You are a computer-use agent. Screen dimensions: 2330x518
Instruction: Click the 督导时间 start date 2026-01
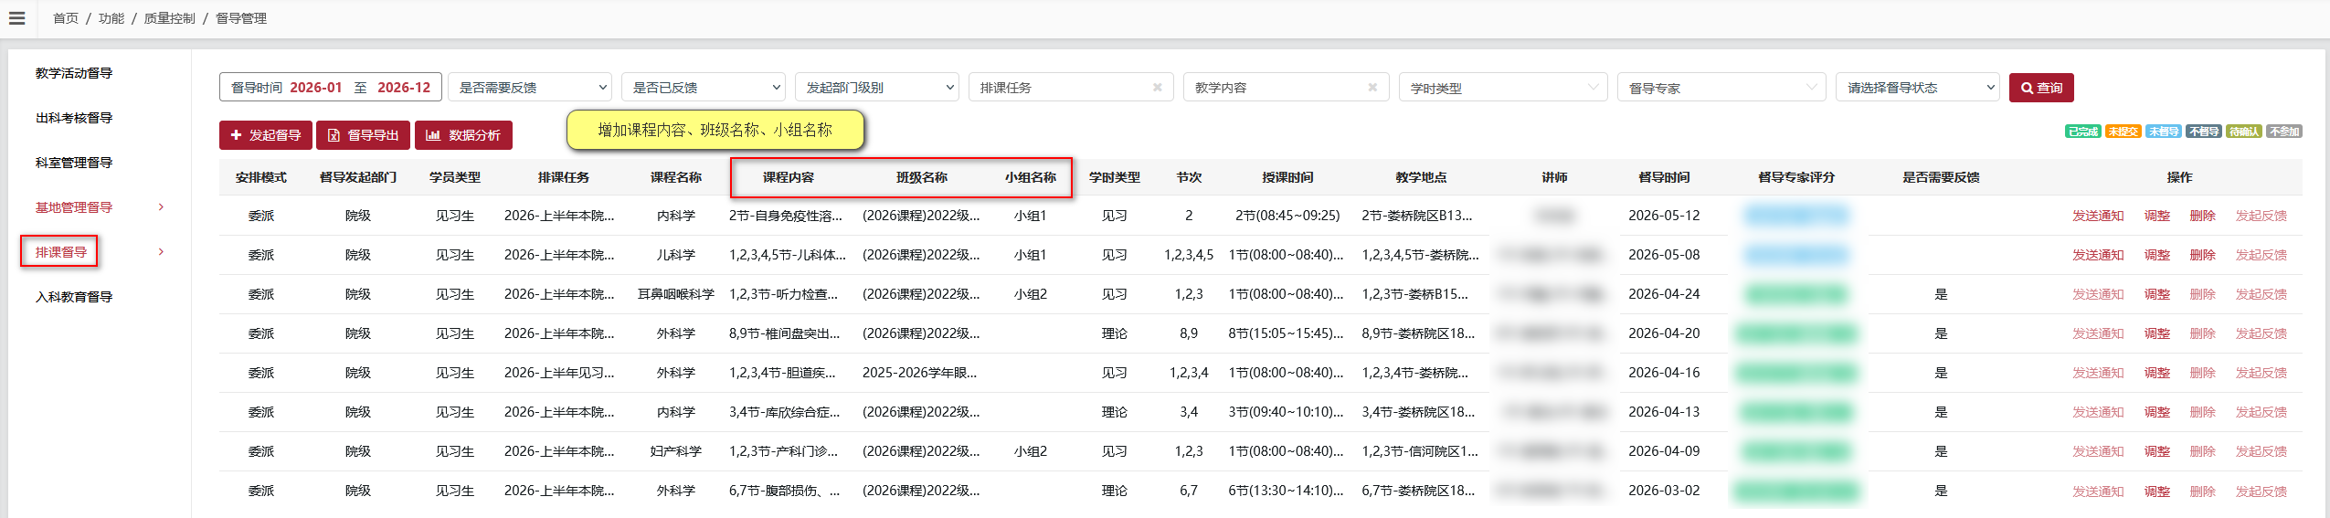click(315, 88)
